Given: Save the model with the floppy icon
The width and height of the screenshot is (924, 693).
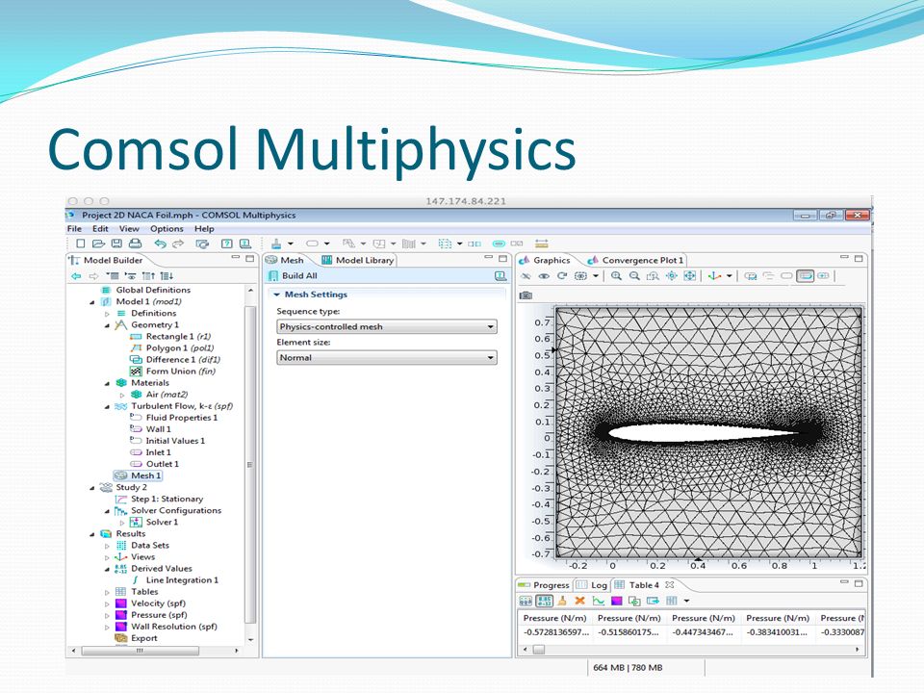Looking at the screenshot, I should 116,244.
